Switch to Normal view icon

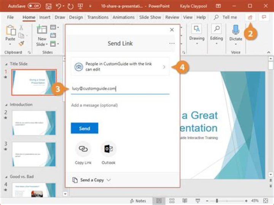159,201
